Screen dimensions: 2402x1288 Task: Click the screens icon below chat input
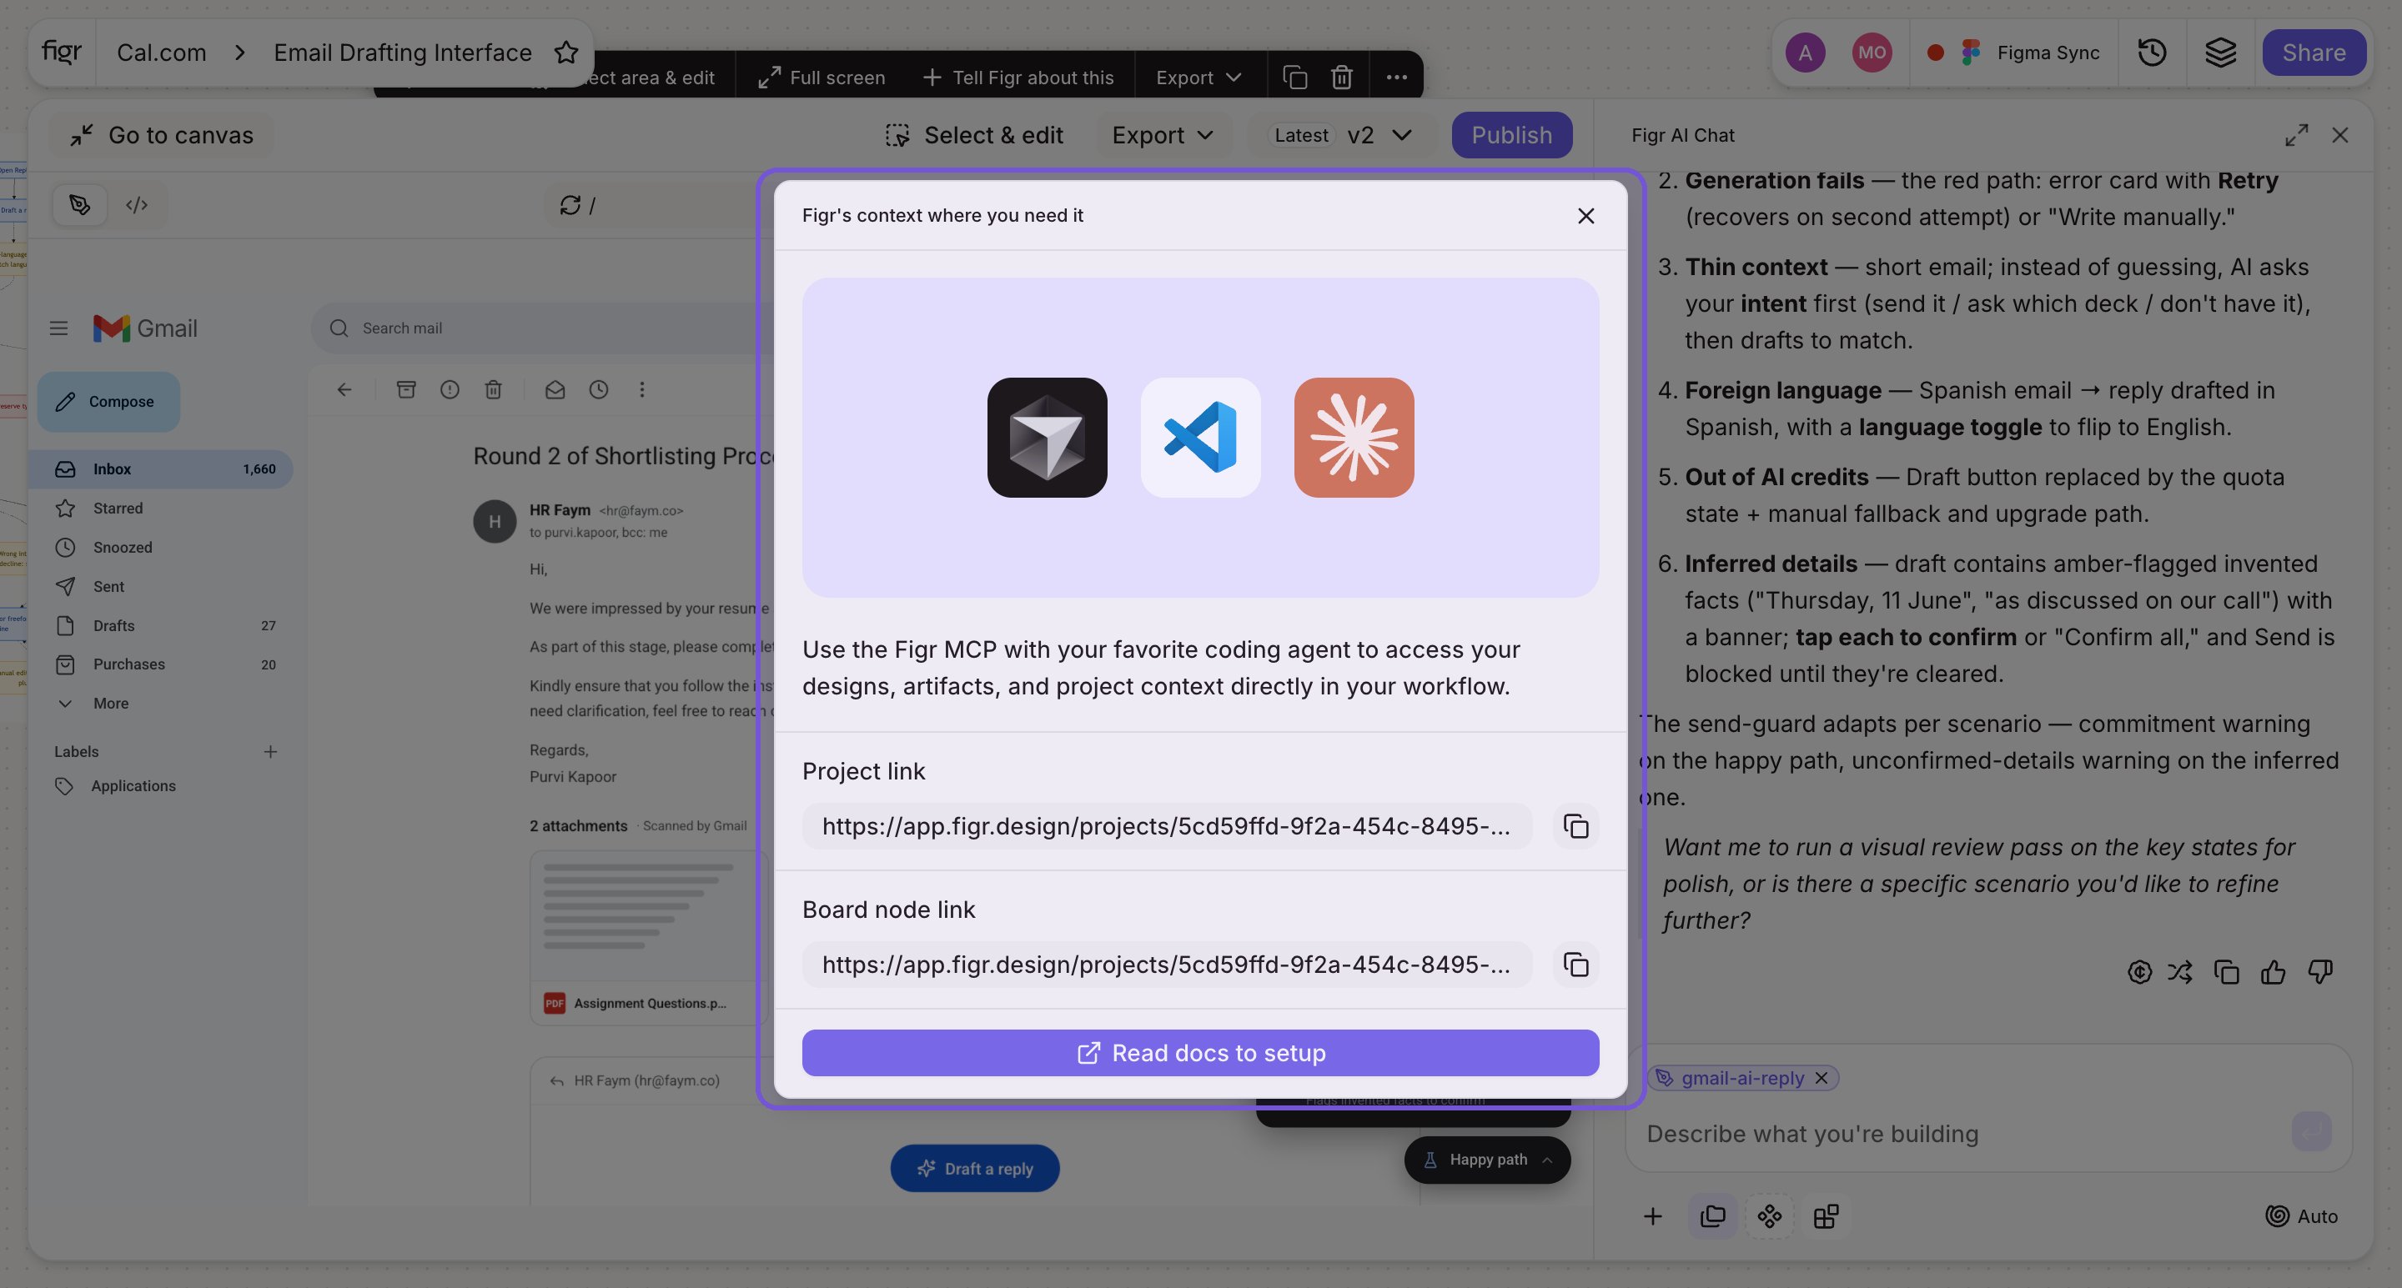(x=1713, y=1216)
